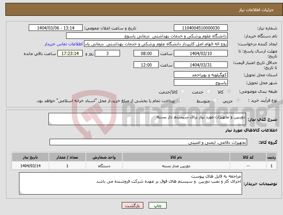283x215 pixels.
Task: Open the اطلاعات تماس خریدار link
Action: pos(64,44)
